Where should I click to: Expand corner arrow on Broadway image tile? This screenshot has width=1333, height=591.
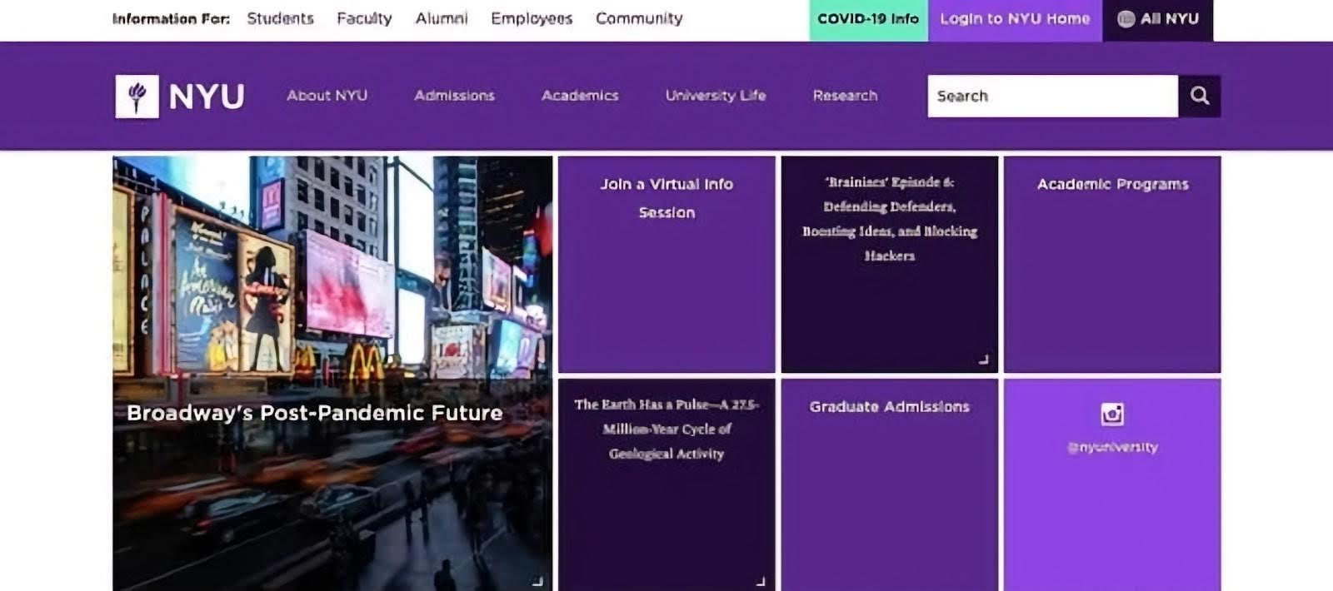click(x=537, y=581)
